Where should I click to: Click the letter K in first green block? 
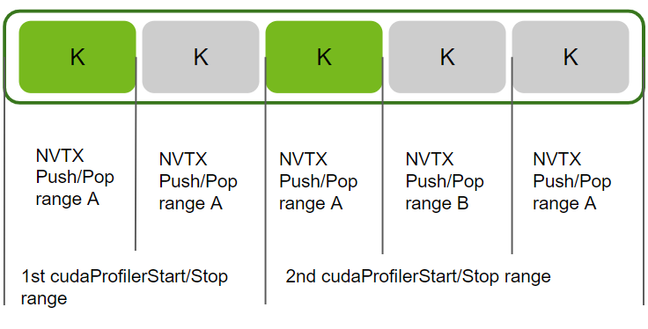(77, 57)
